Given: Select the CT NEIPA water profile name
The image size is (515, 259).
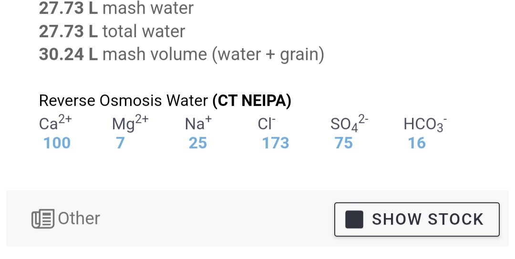Looking at the screenshot, I should 252,101.
